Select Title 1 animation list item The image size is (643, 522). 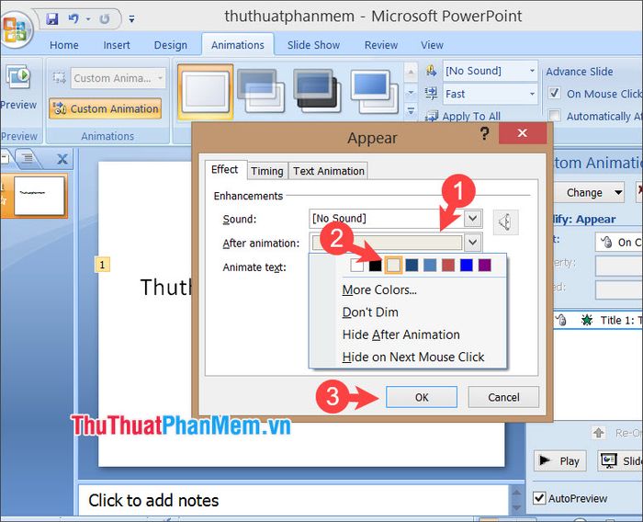[598, 320]
